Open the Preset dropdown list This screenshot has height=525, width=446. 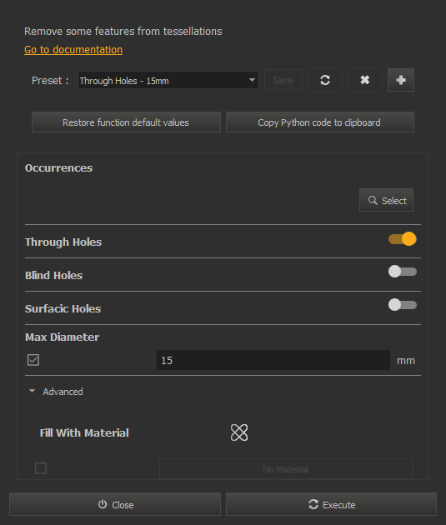point(168,80)
